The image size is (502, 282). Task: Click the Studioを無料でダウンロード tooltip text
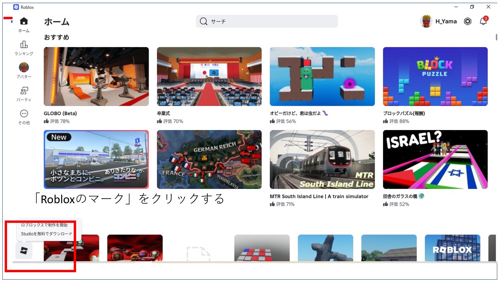[x=47, y=234]
